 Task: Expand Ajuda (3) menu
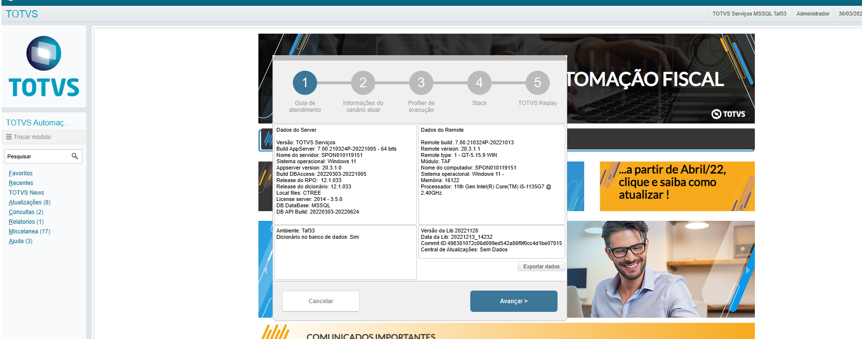point(20,241)
